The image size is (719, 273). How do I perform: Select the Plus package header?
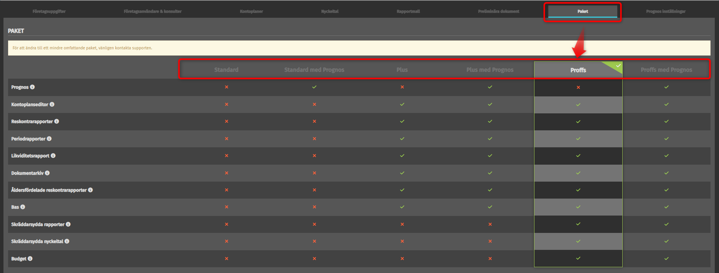click(402, 70)
